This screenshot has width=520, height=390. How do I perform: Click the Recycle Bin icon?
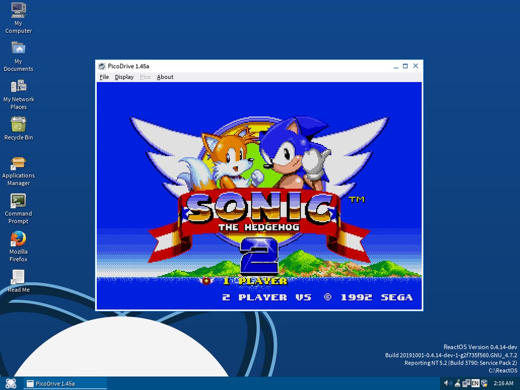(x=18, y=125)
